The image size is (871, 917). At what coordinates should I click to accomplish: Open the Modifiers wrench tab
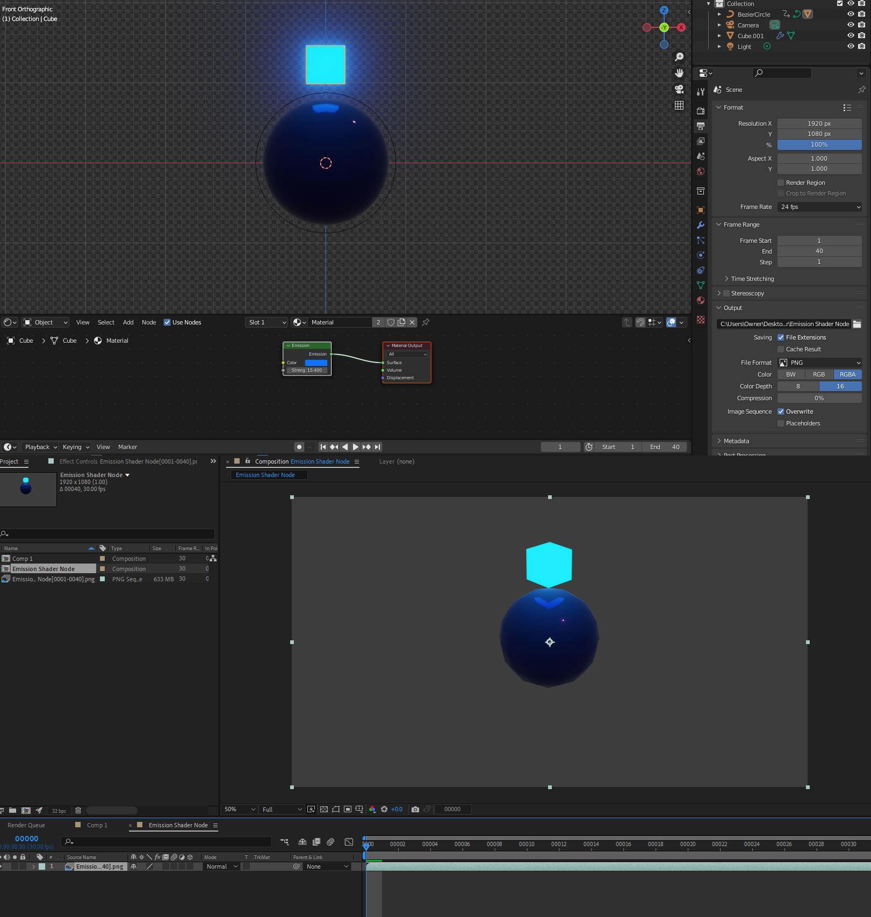[x=701, y=225]
